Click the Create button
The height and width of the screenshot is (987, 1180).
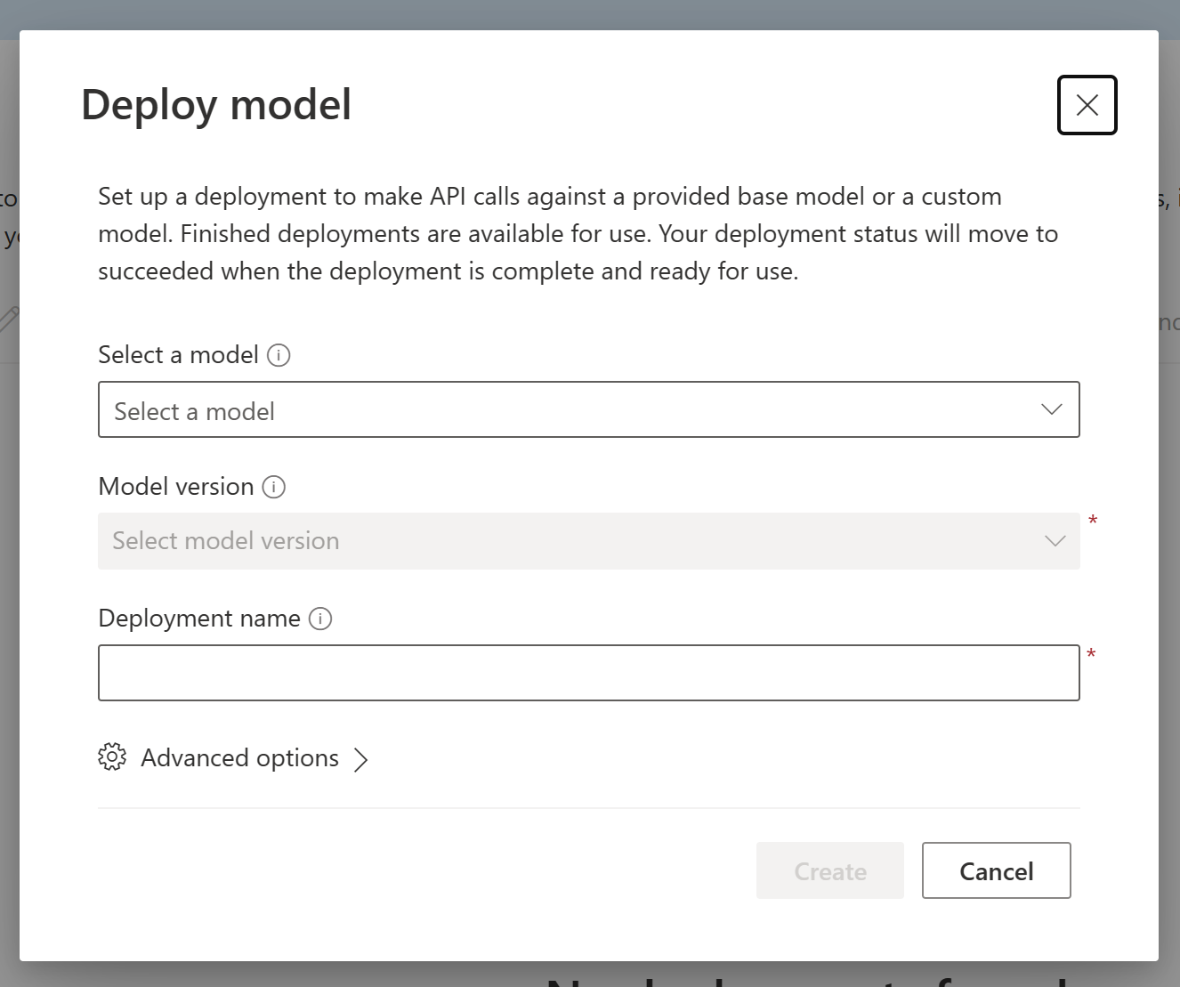pyautogui.click(x=830, y=870)
